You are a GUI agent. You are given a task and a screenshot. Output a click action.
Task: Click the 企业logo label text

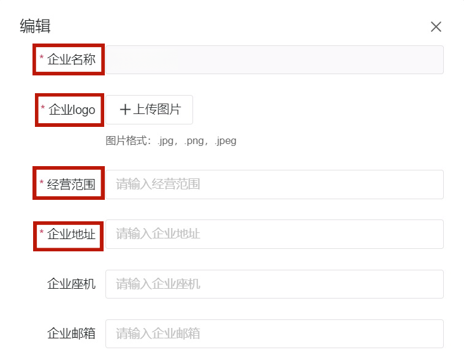point(72,110)
